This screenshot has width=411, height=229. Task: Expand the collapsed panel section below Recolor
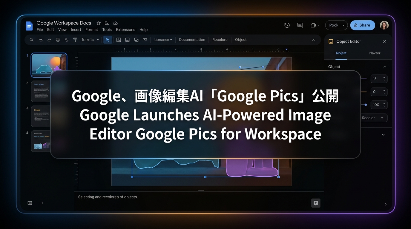383,135
